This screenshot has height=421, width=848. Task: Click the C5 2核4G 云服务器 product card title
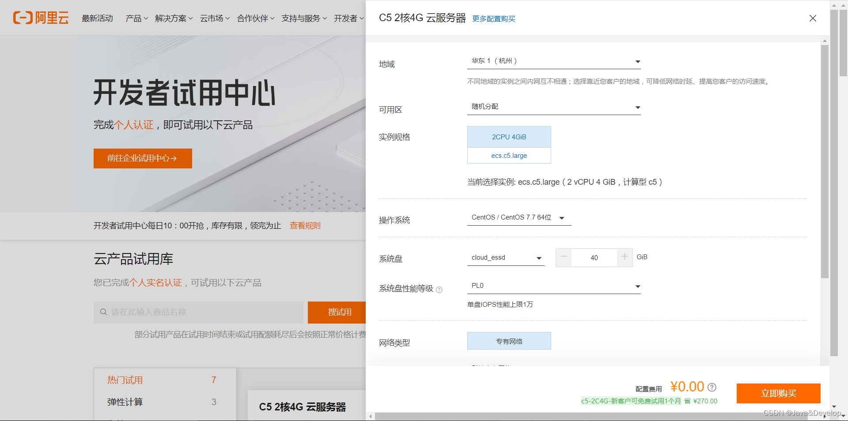point(302,407)
